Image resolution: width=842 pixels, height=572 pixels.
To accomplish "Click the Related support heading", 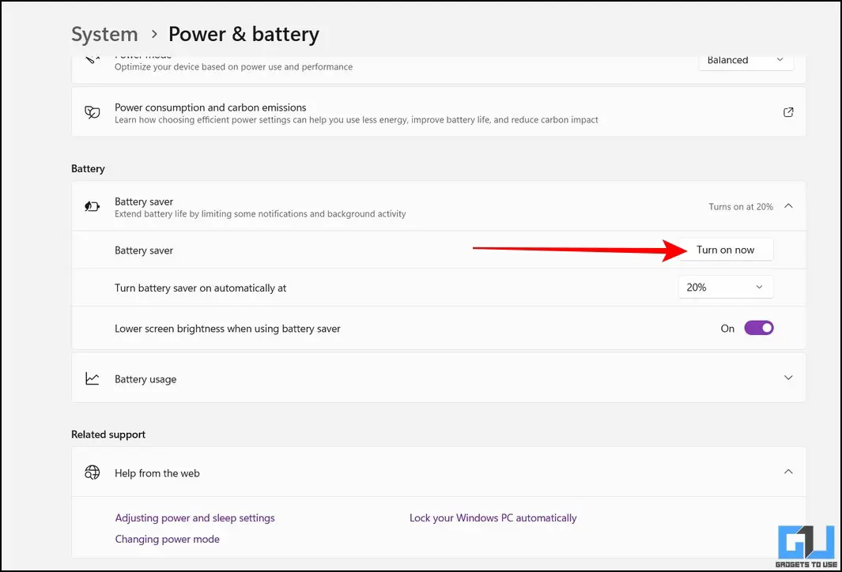I will point(108,434).
